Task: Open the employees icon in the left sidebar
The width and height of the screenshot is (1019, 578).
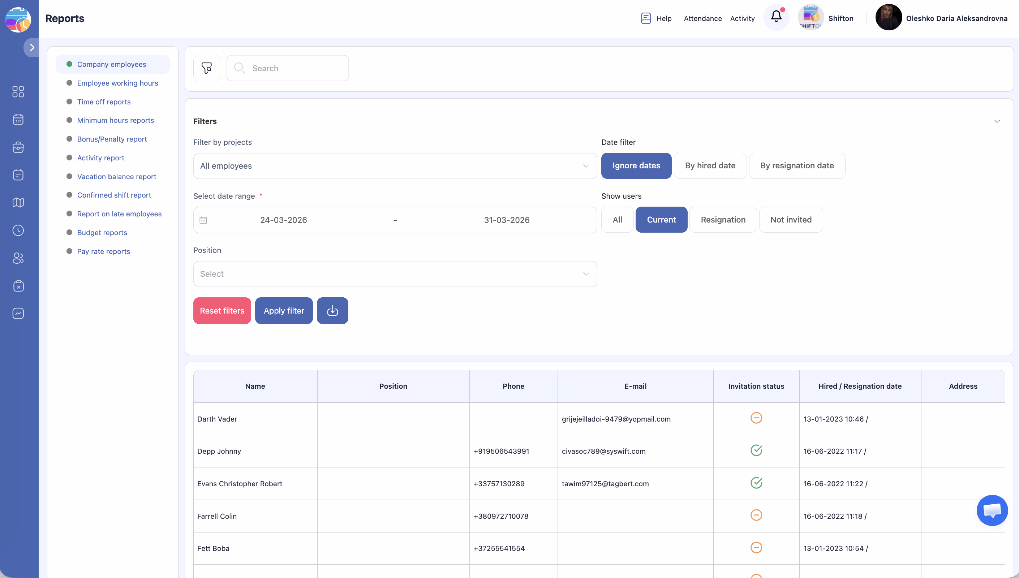Action: pos(18,258)
